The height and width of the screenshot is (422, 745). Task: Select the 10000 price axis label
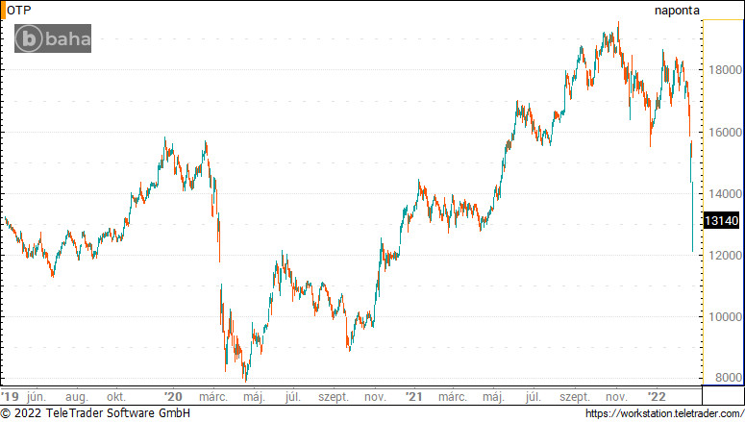click(725, 317)
